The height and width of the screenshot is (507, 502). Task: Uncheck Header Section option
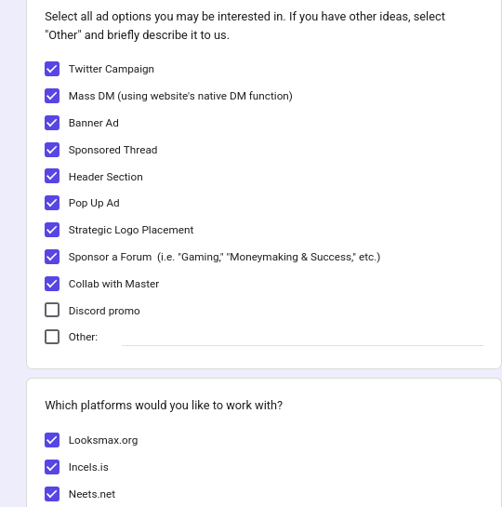pyautogui.click(x=52, y=176)
